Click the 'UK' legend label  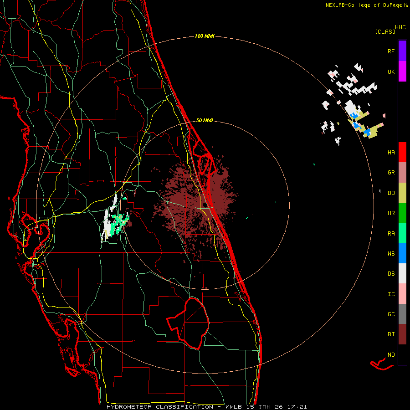[391, 72]
